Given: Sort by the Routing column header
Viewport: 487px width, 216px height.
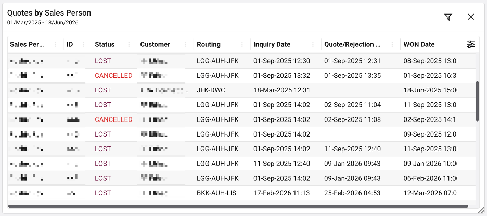Looking at the screenshot, I should coord(209,44).
